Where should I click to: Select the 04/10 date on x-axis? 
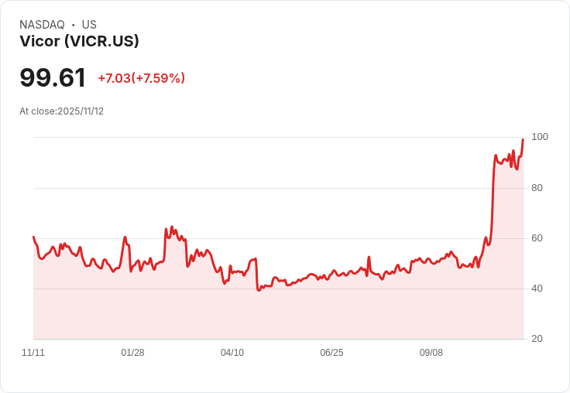tap(232, 353)
